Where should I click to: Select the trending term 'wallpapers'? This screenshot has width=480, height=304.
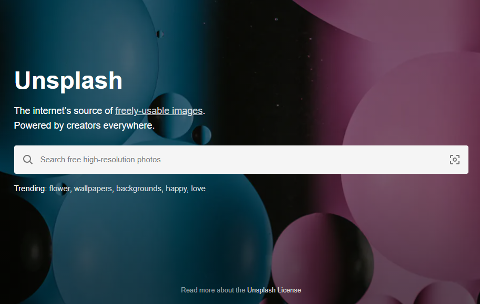(x=93, y=188)
